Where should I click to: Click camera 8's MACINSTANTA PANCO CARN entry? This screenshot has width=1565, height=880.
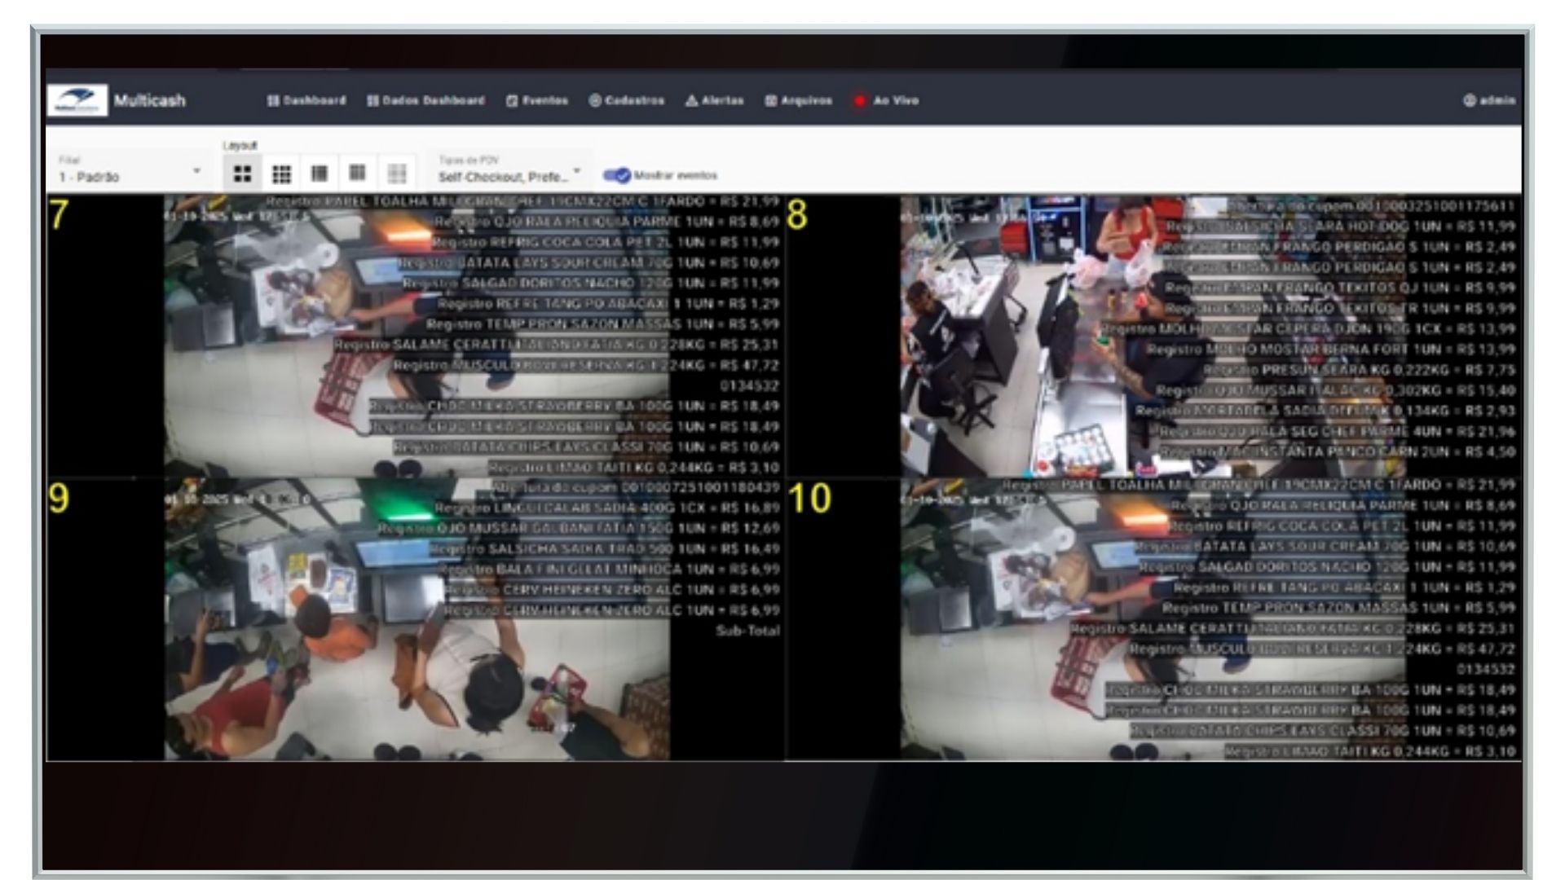click(x=1338, y=451)
